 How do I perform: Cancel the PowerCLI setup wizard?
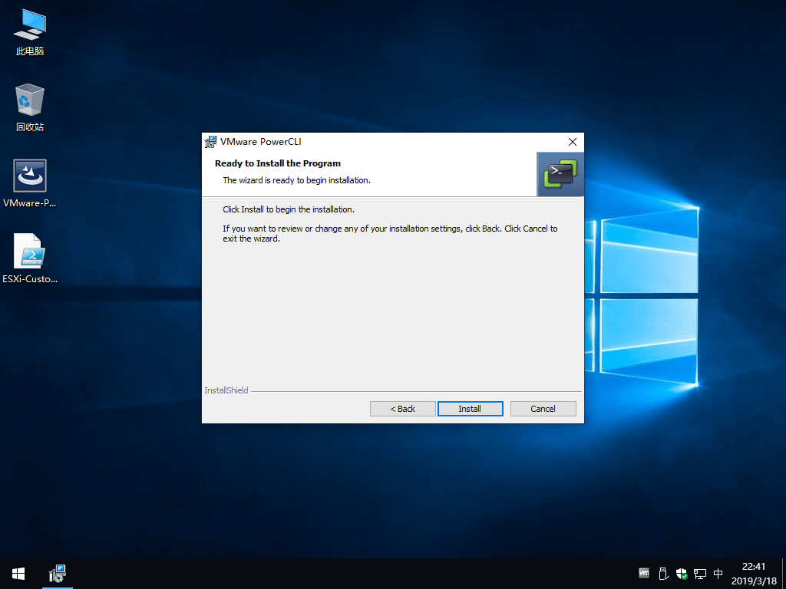click(543, 409)
